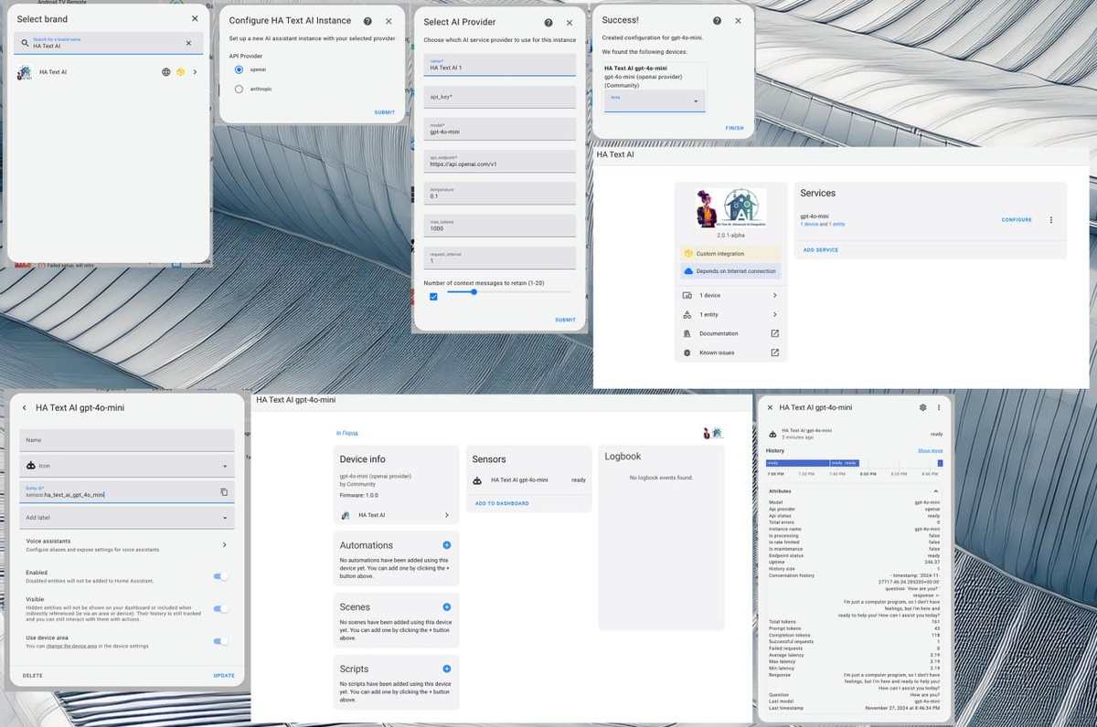
Task: Click 'Show more' next to History
Action: point(930,450)
